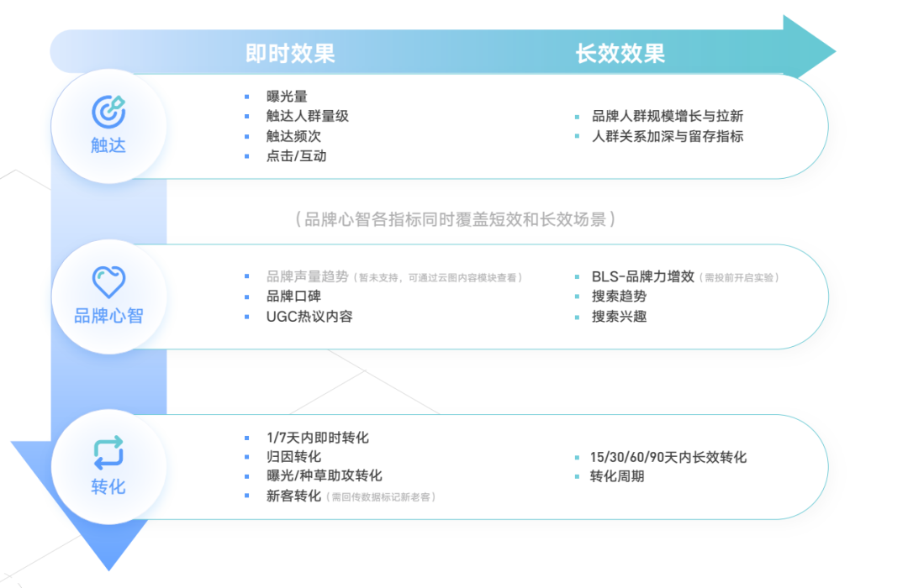Click the 曝光量 item
The width and height of the screenshot is (908, 588).
pyautogui.click(x=287, y=96)
